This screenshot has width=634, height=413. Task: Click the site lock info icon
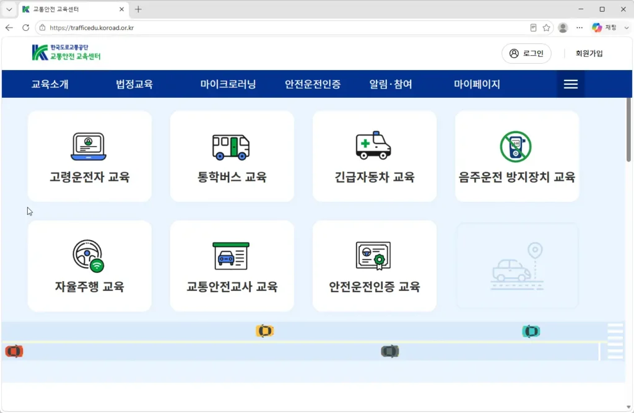(42, 27)
